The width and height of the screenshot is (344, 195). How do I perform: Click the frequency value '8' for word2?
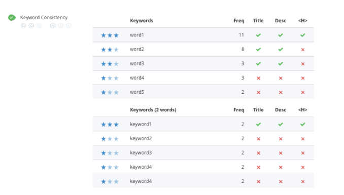coord(243,49)
